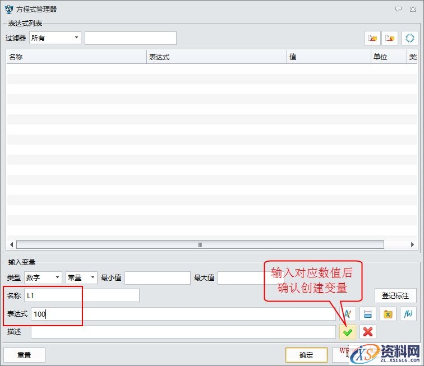Click the dimension measurement icon
The image size is (424, 366).
point(368,314)
